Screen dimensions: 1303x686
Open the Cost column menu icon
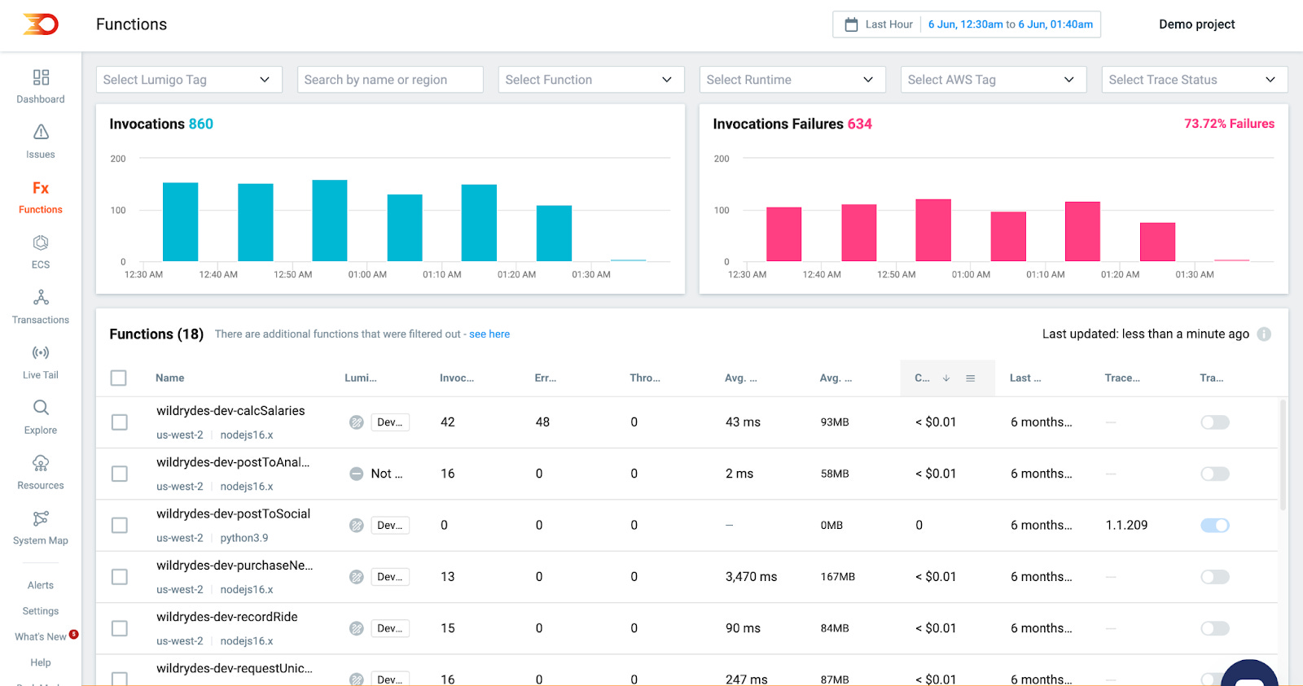(x=971, y=378)
